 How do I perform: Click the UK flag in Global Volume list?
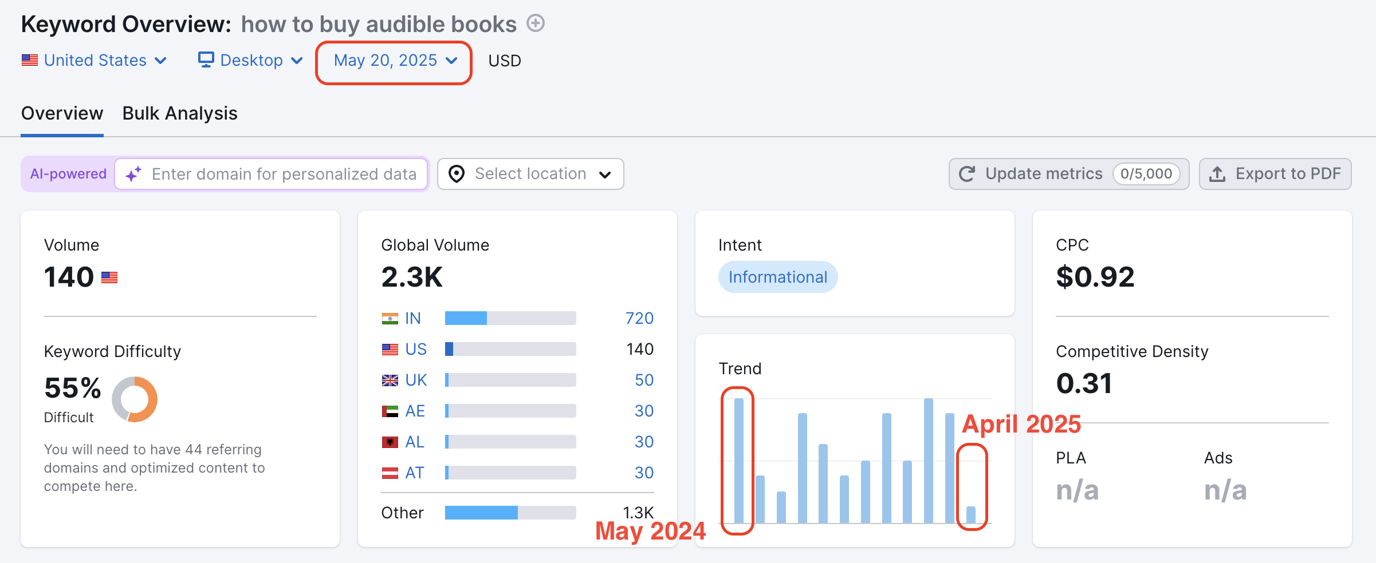(390, 379)
